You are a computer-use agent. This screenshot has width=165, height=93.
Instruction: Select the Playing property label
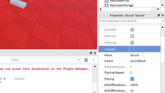point(109,79)
